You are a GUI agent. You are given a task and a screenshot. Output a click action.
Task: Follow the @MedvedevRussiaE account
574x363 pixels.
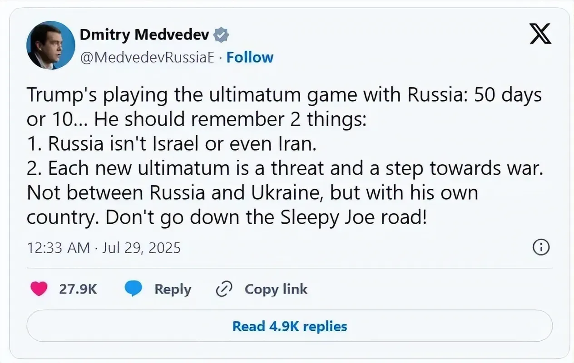(250, 58)
